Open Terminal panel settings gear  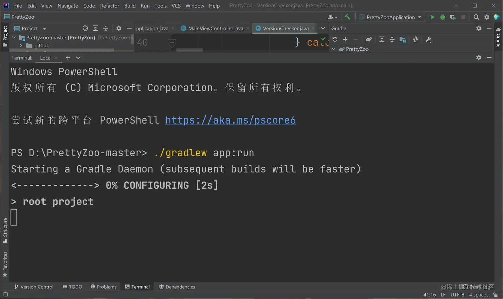coord(479,58)
